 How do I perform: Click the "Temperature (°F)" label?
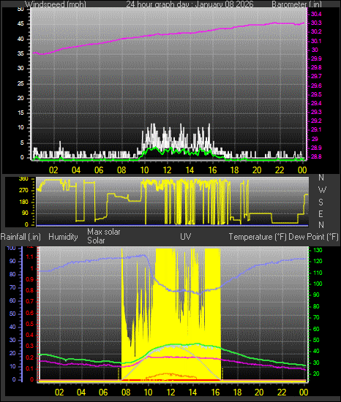point(258,237)
